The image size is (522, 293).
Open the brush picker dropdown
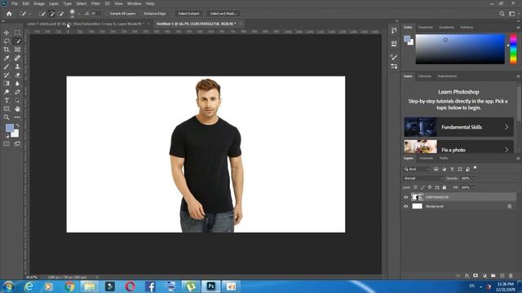coord(79,14)
